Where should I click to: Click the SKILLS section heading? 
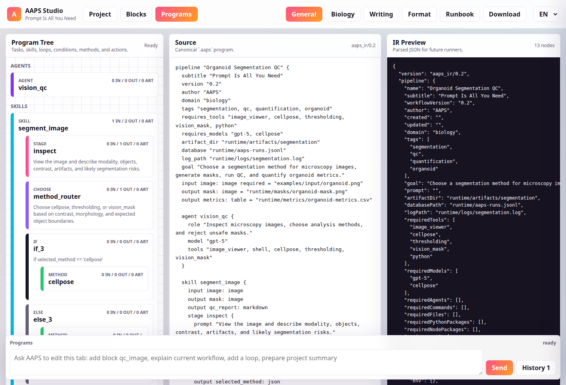click(x=19, y=106)
